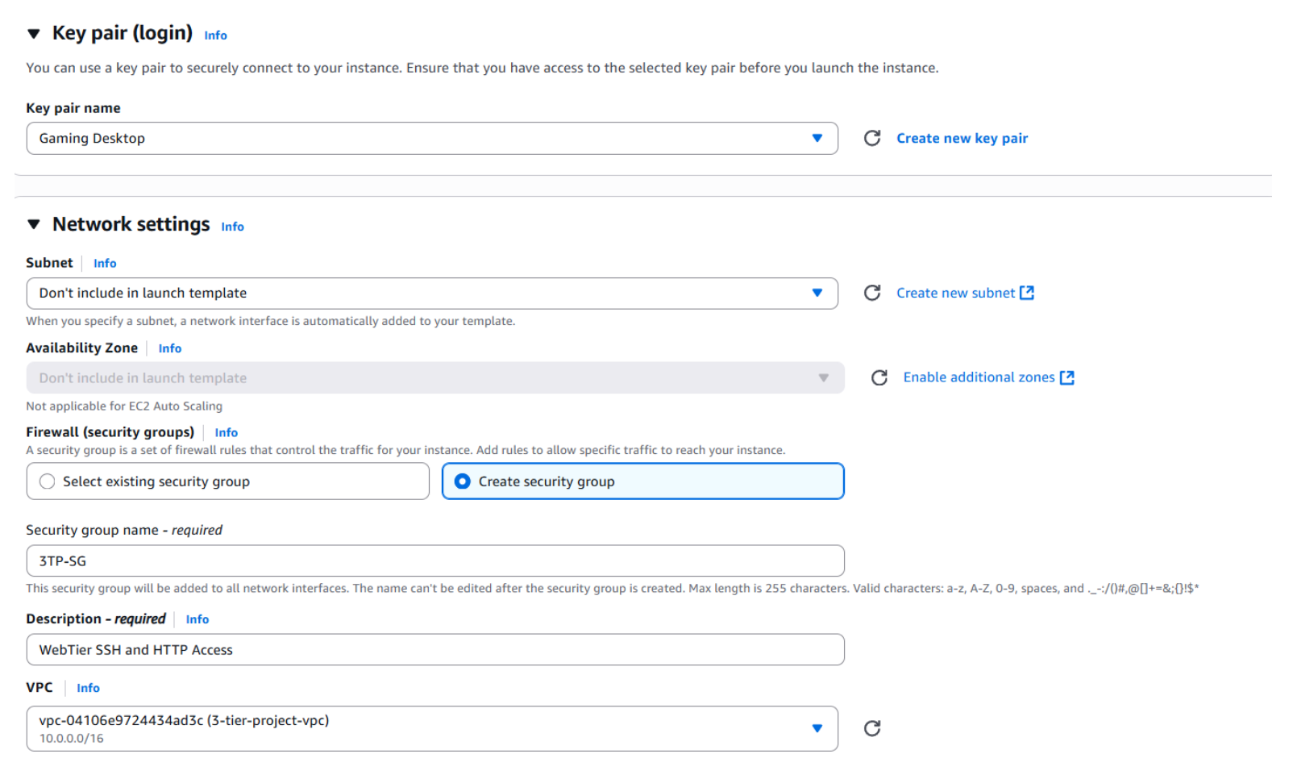Screen dimensions: 1293x775
Task: Click the Create new key pair link
Action: (x=962, y=138)
